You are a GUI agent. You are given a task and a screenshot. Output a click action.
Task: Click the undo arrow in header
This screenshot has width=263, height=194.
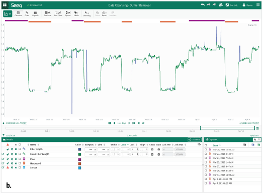pos(203,5)
